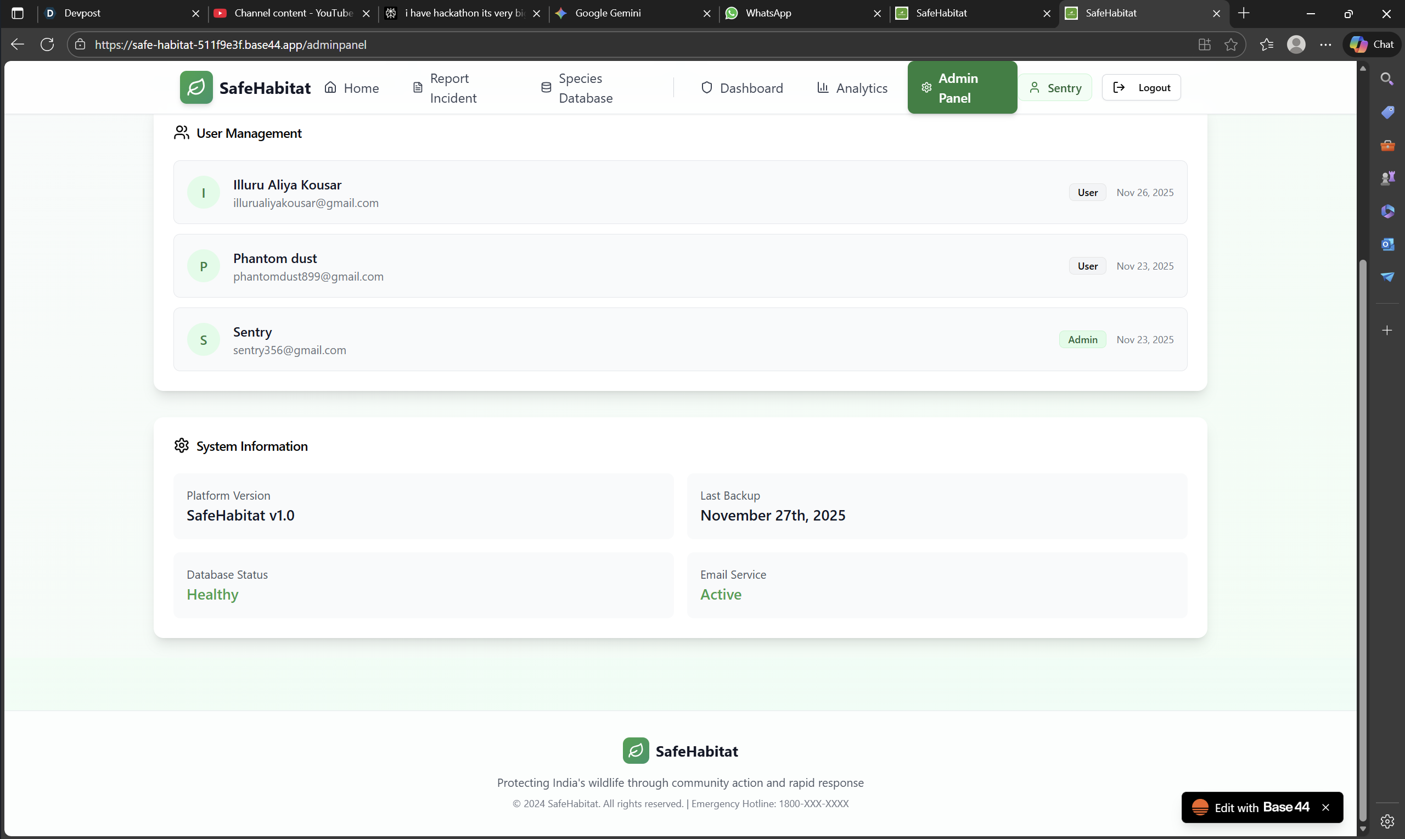Dismiss the Edit with Base44 badge
The image size is (1405, 839).
(1325, 807)
